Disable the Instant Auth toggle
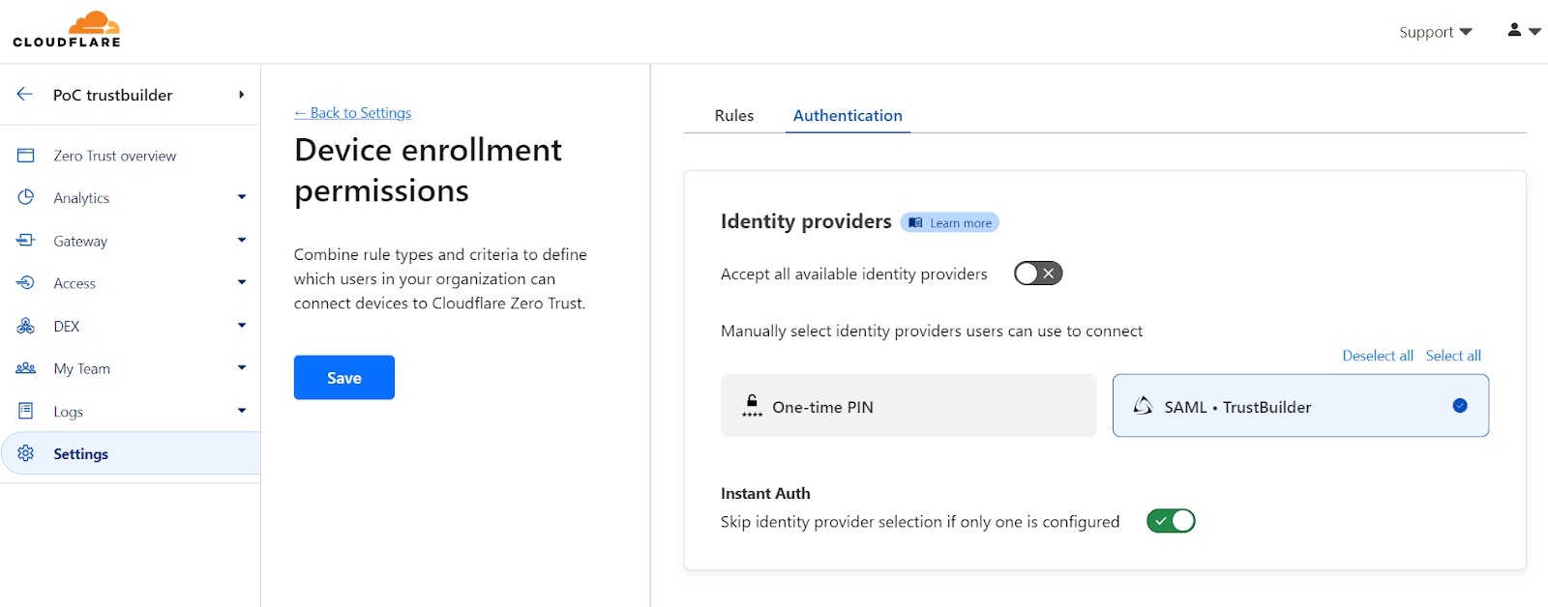 [x=1171, y=521]
